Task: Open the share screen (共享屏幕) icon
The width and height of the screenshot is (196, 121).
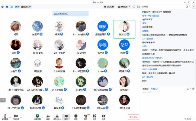Action: coord(37,117)
